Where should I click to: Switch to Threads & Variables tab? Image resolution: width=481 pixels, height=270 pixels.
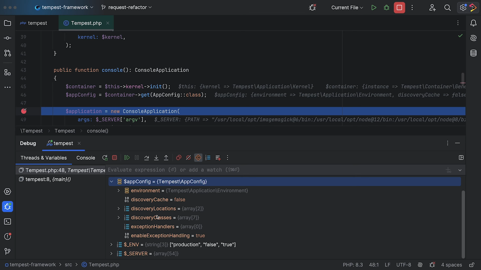coord(44,158)
